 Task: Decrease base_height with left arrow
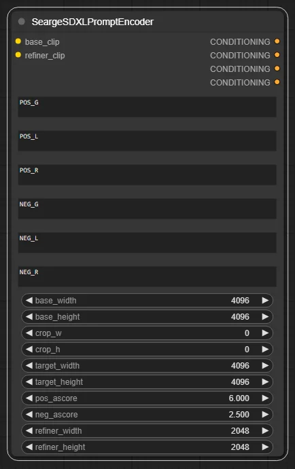pos(29,316)
